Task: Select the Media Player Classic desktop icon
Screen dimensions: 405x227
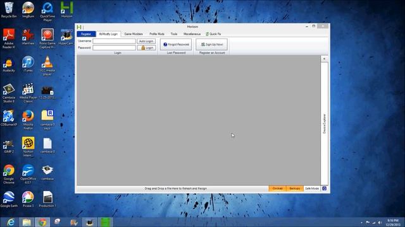Action: (28, 93)
